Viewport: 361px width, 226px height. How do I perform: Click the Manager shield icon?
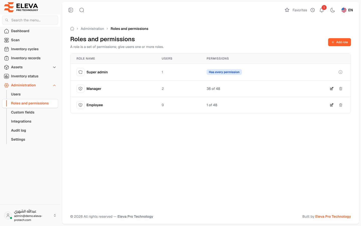pyautogui.click(x=80, y=89)
